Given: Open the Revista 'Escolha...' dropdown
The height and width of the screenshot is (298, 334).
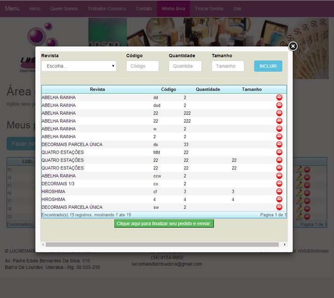Looking at the screenshot, I should pyautogui.click(x=79, y=66).
